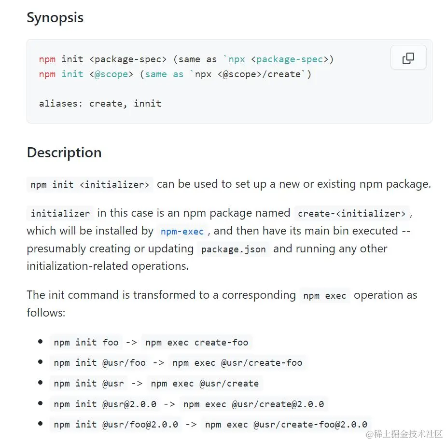The image size is (446, 442).
Task: Click the "npm exec @usr/create" snippet
Action: point(205,384)
